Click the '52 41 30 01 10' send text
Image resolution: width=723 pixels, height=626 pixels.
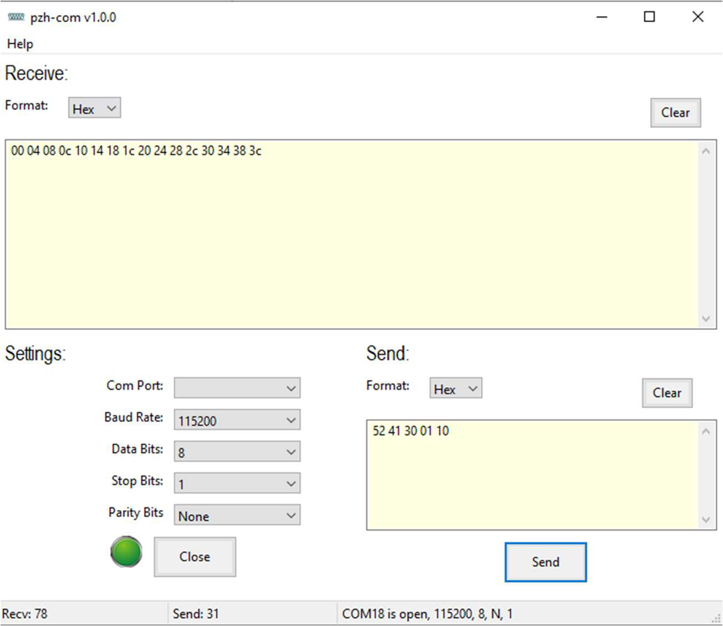coord(411,431)
